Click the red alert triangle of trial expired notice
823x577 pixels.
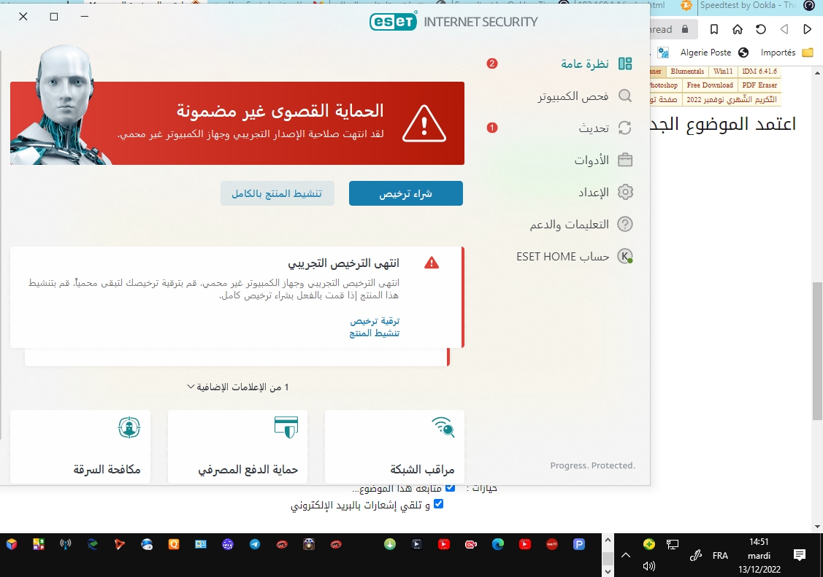432,263
